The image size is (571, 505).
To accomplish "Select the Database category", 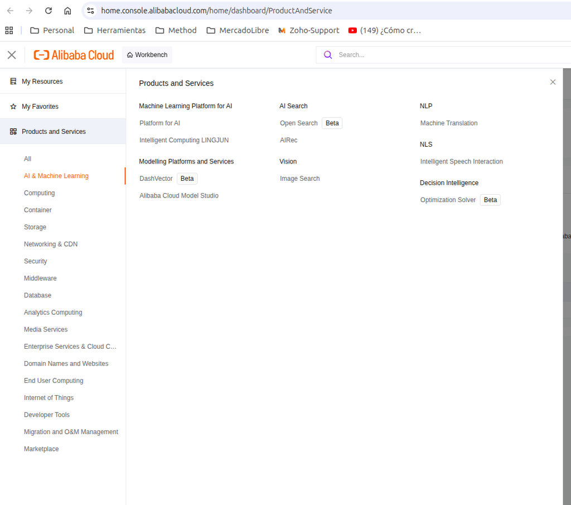I will tap(37, 295).
